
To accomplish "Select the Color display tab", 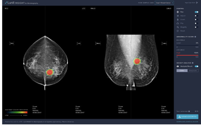I will [182, 70].
